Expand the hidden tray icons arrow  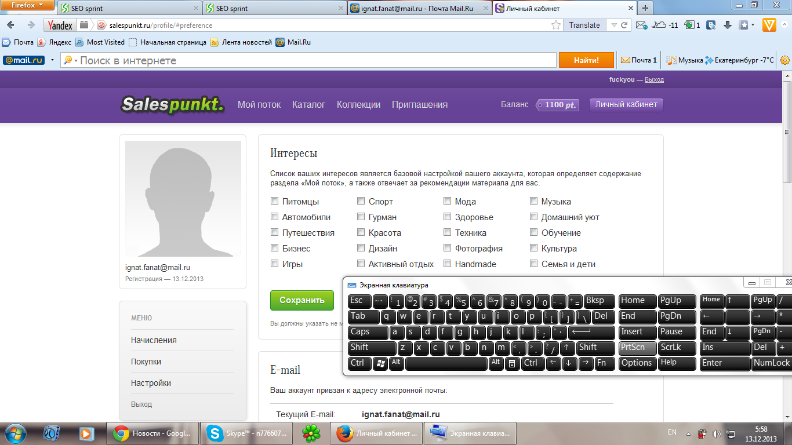tap(688, 433)
